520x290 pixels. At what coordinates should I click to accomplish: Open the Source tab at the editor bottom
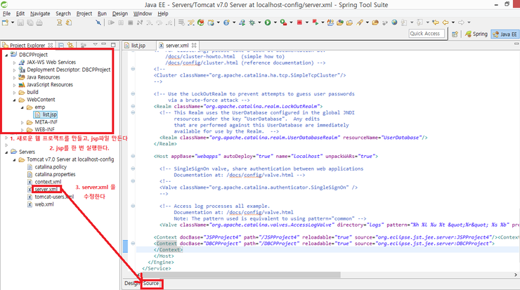click(151, 283)
